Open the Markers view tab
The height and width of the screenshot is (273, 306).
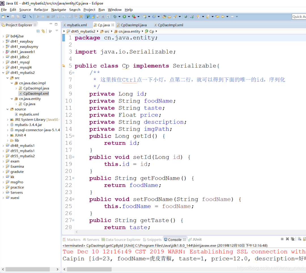72,240
